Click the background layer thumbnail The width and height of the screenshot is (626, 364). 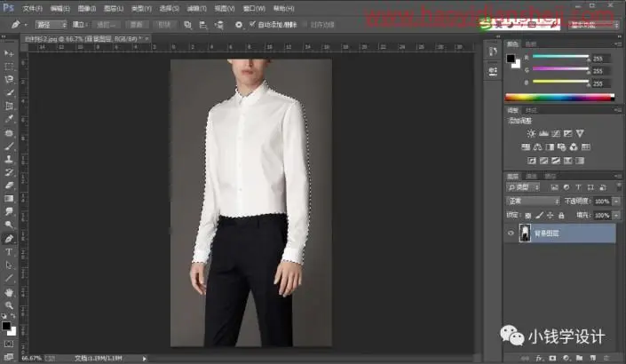coord(525,233)
